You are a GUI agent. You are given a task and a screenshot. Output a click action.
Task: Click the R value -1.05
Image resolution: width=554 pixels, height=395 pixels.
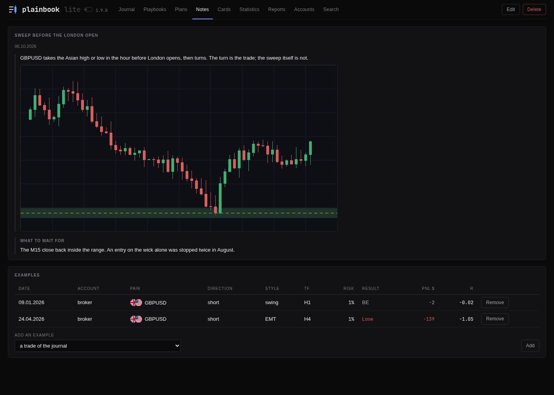pos(466,319)
